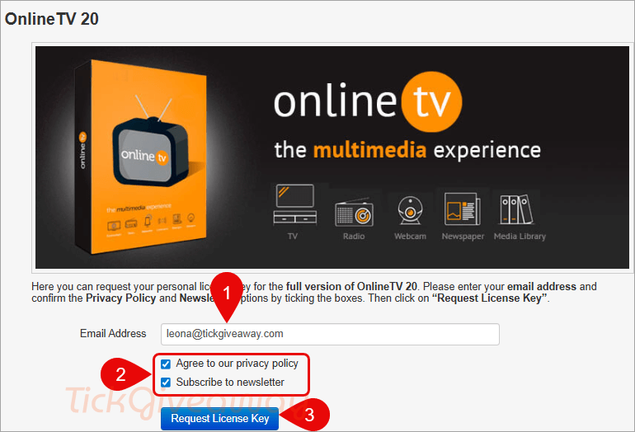The image size is (635, 432).
Task: Click the Email Address input field
Action: click(330, 334)
